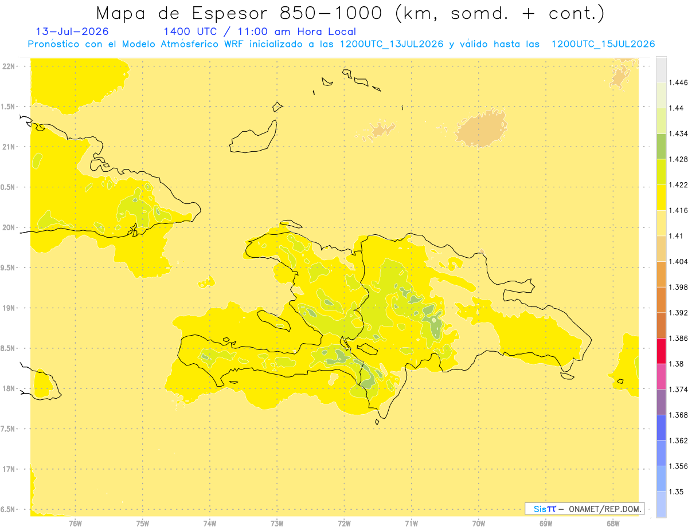Click the '19N' latitude label
This screenshot has height=531, width=688.
(x=9, y=308)
